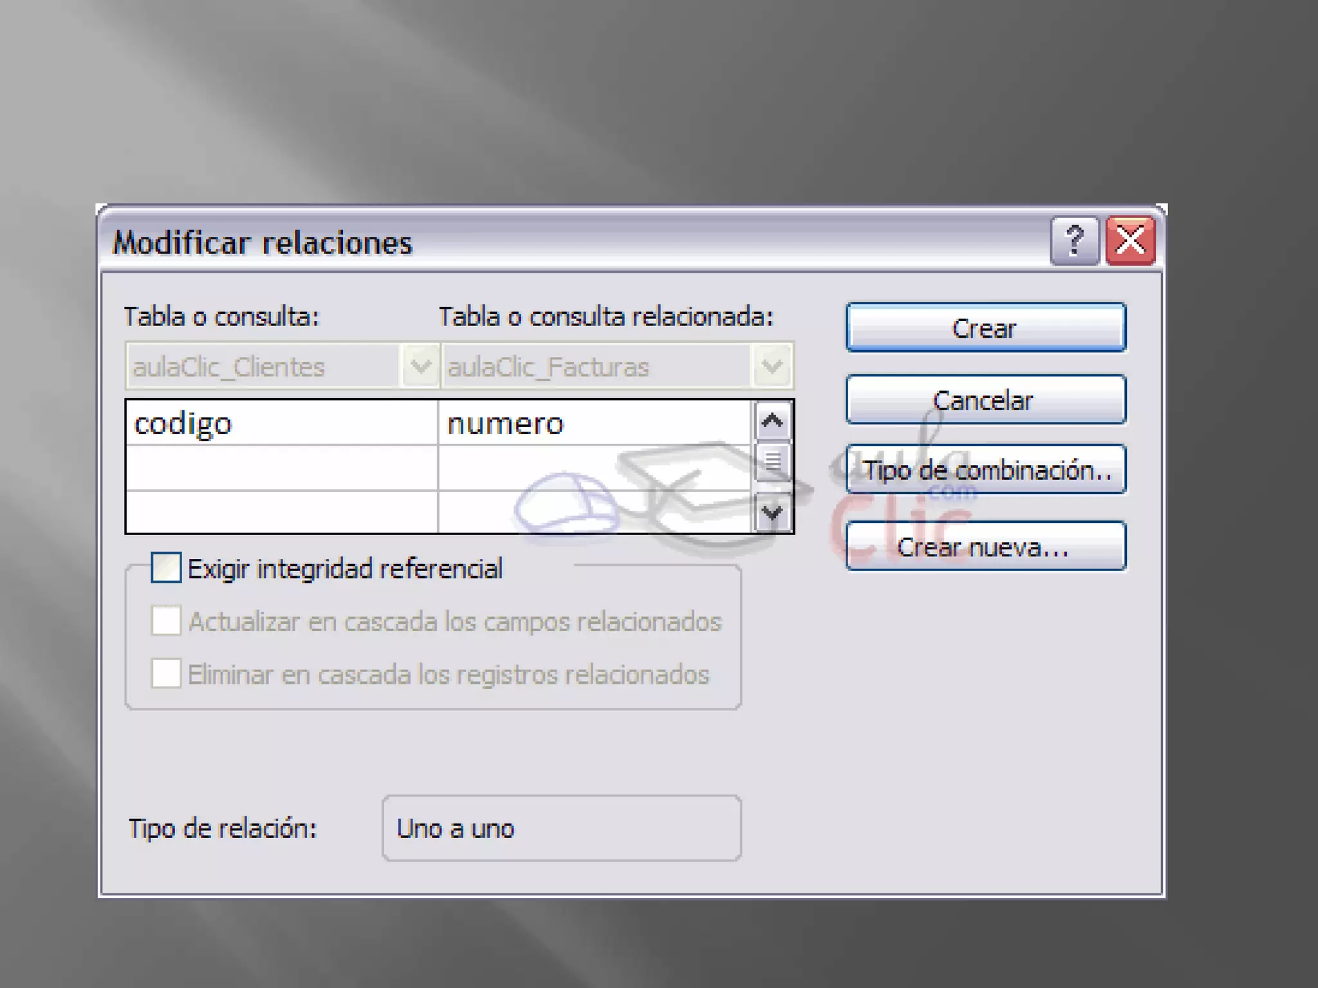The image size is (1318, 988).
Task: Click the Crear button
Action: pos(986,327)
